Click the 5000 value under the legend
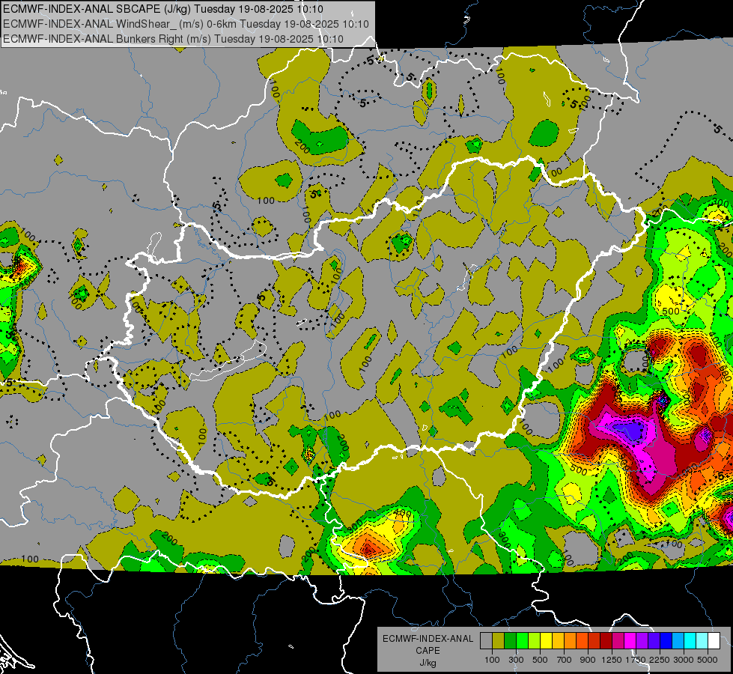Image resolution: width=733 pixels, height=674 pixels. point(708,660)
